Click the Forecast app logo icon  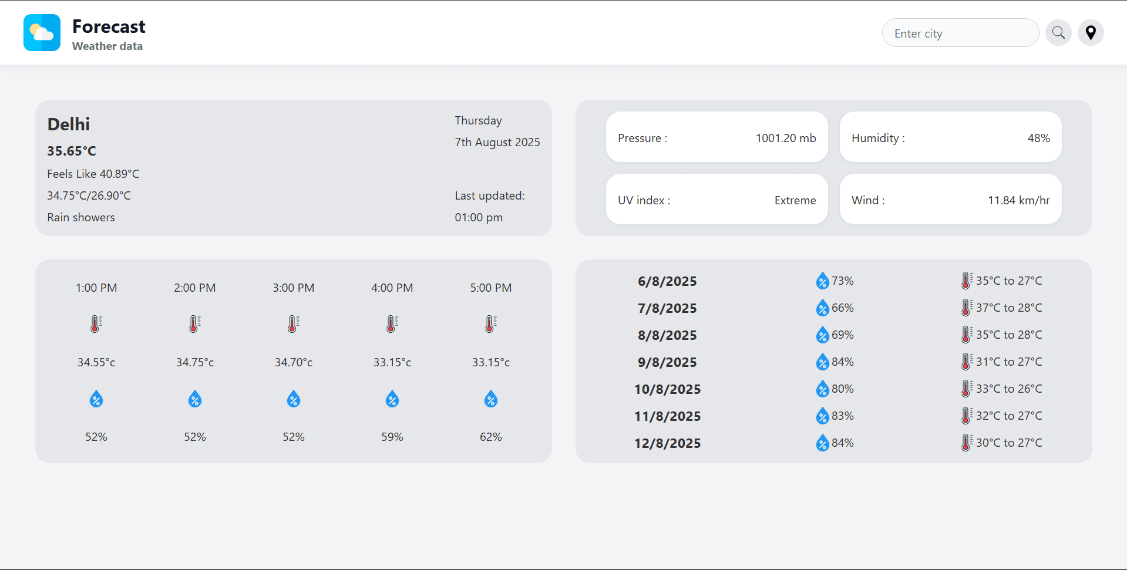point(42,33)
